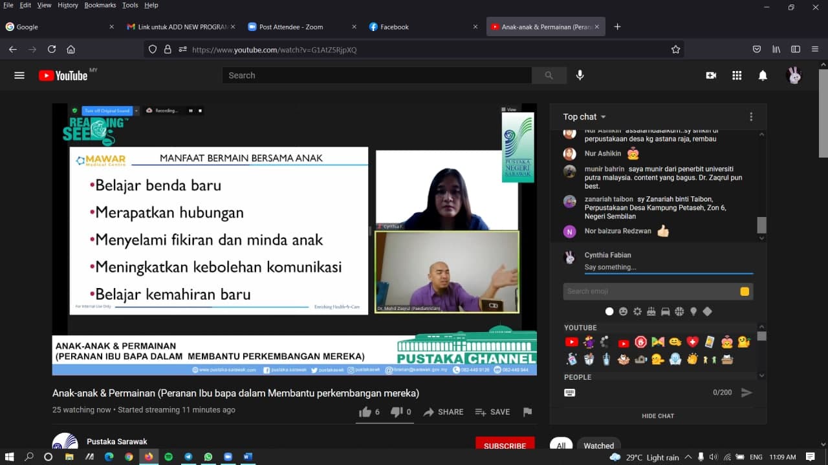Click the YouTube search magnifier button
The width and height of the screenshot is (828, 465).
click(549, 76)
